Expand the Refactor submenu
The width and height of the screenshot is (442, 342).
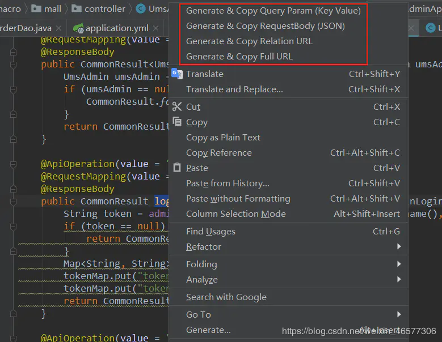point(289,247)
